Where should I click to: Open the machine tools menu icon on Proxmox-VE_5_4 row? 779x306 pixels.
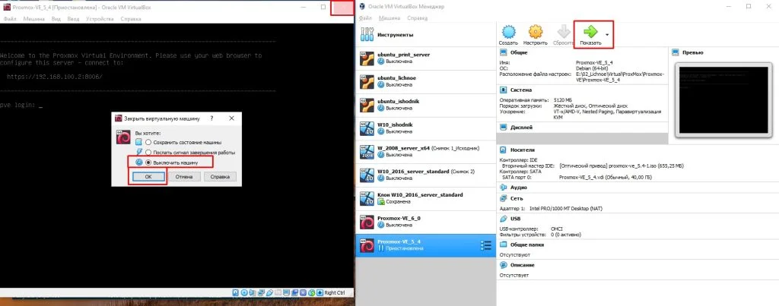(486, 245)
